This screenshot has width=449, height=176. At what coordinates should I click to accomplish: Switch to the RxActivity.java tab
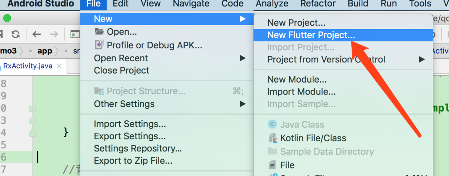pyautogui.click(x=28, y=66)
